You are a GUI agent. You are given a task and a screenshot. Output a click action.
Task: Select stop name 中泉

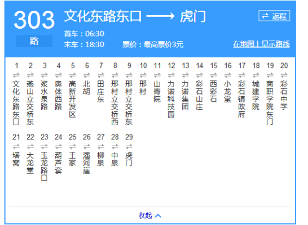(x=115, y=159)
